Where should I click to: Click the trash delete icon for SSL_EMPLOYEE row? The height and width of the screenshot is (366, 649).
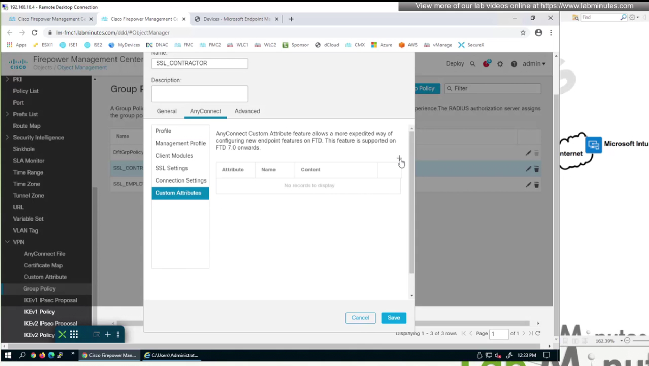536,185
